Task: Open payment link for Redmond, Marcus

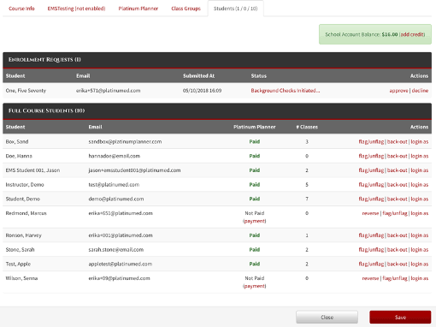Action: (x=255, y=221)
